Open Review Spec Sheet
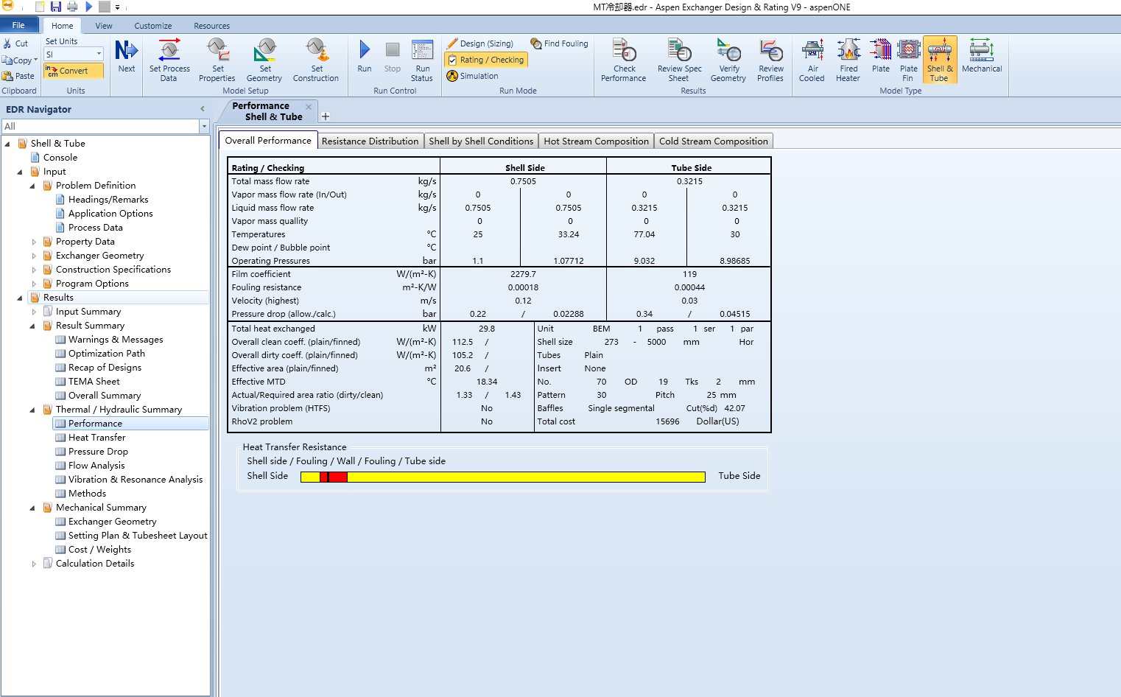 point(679,60)
